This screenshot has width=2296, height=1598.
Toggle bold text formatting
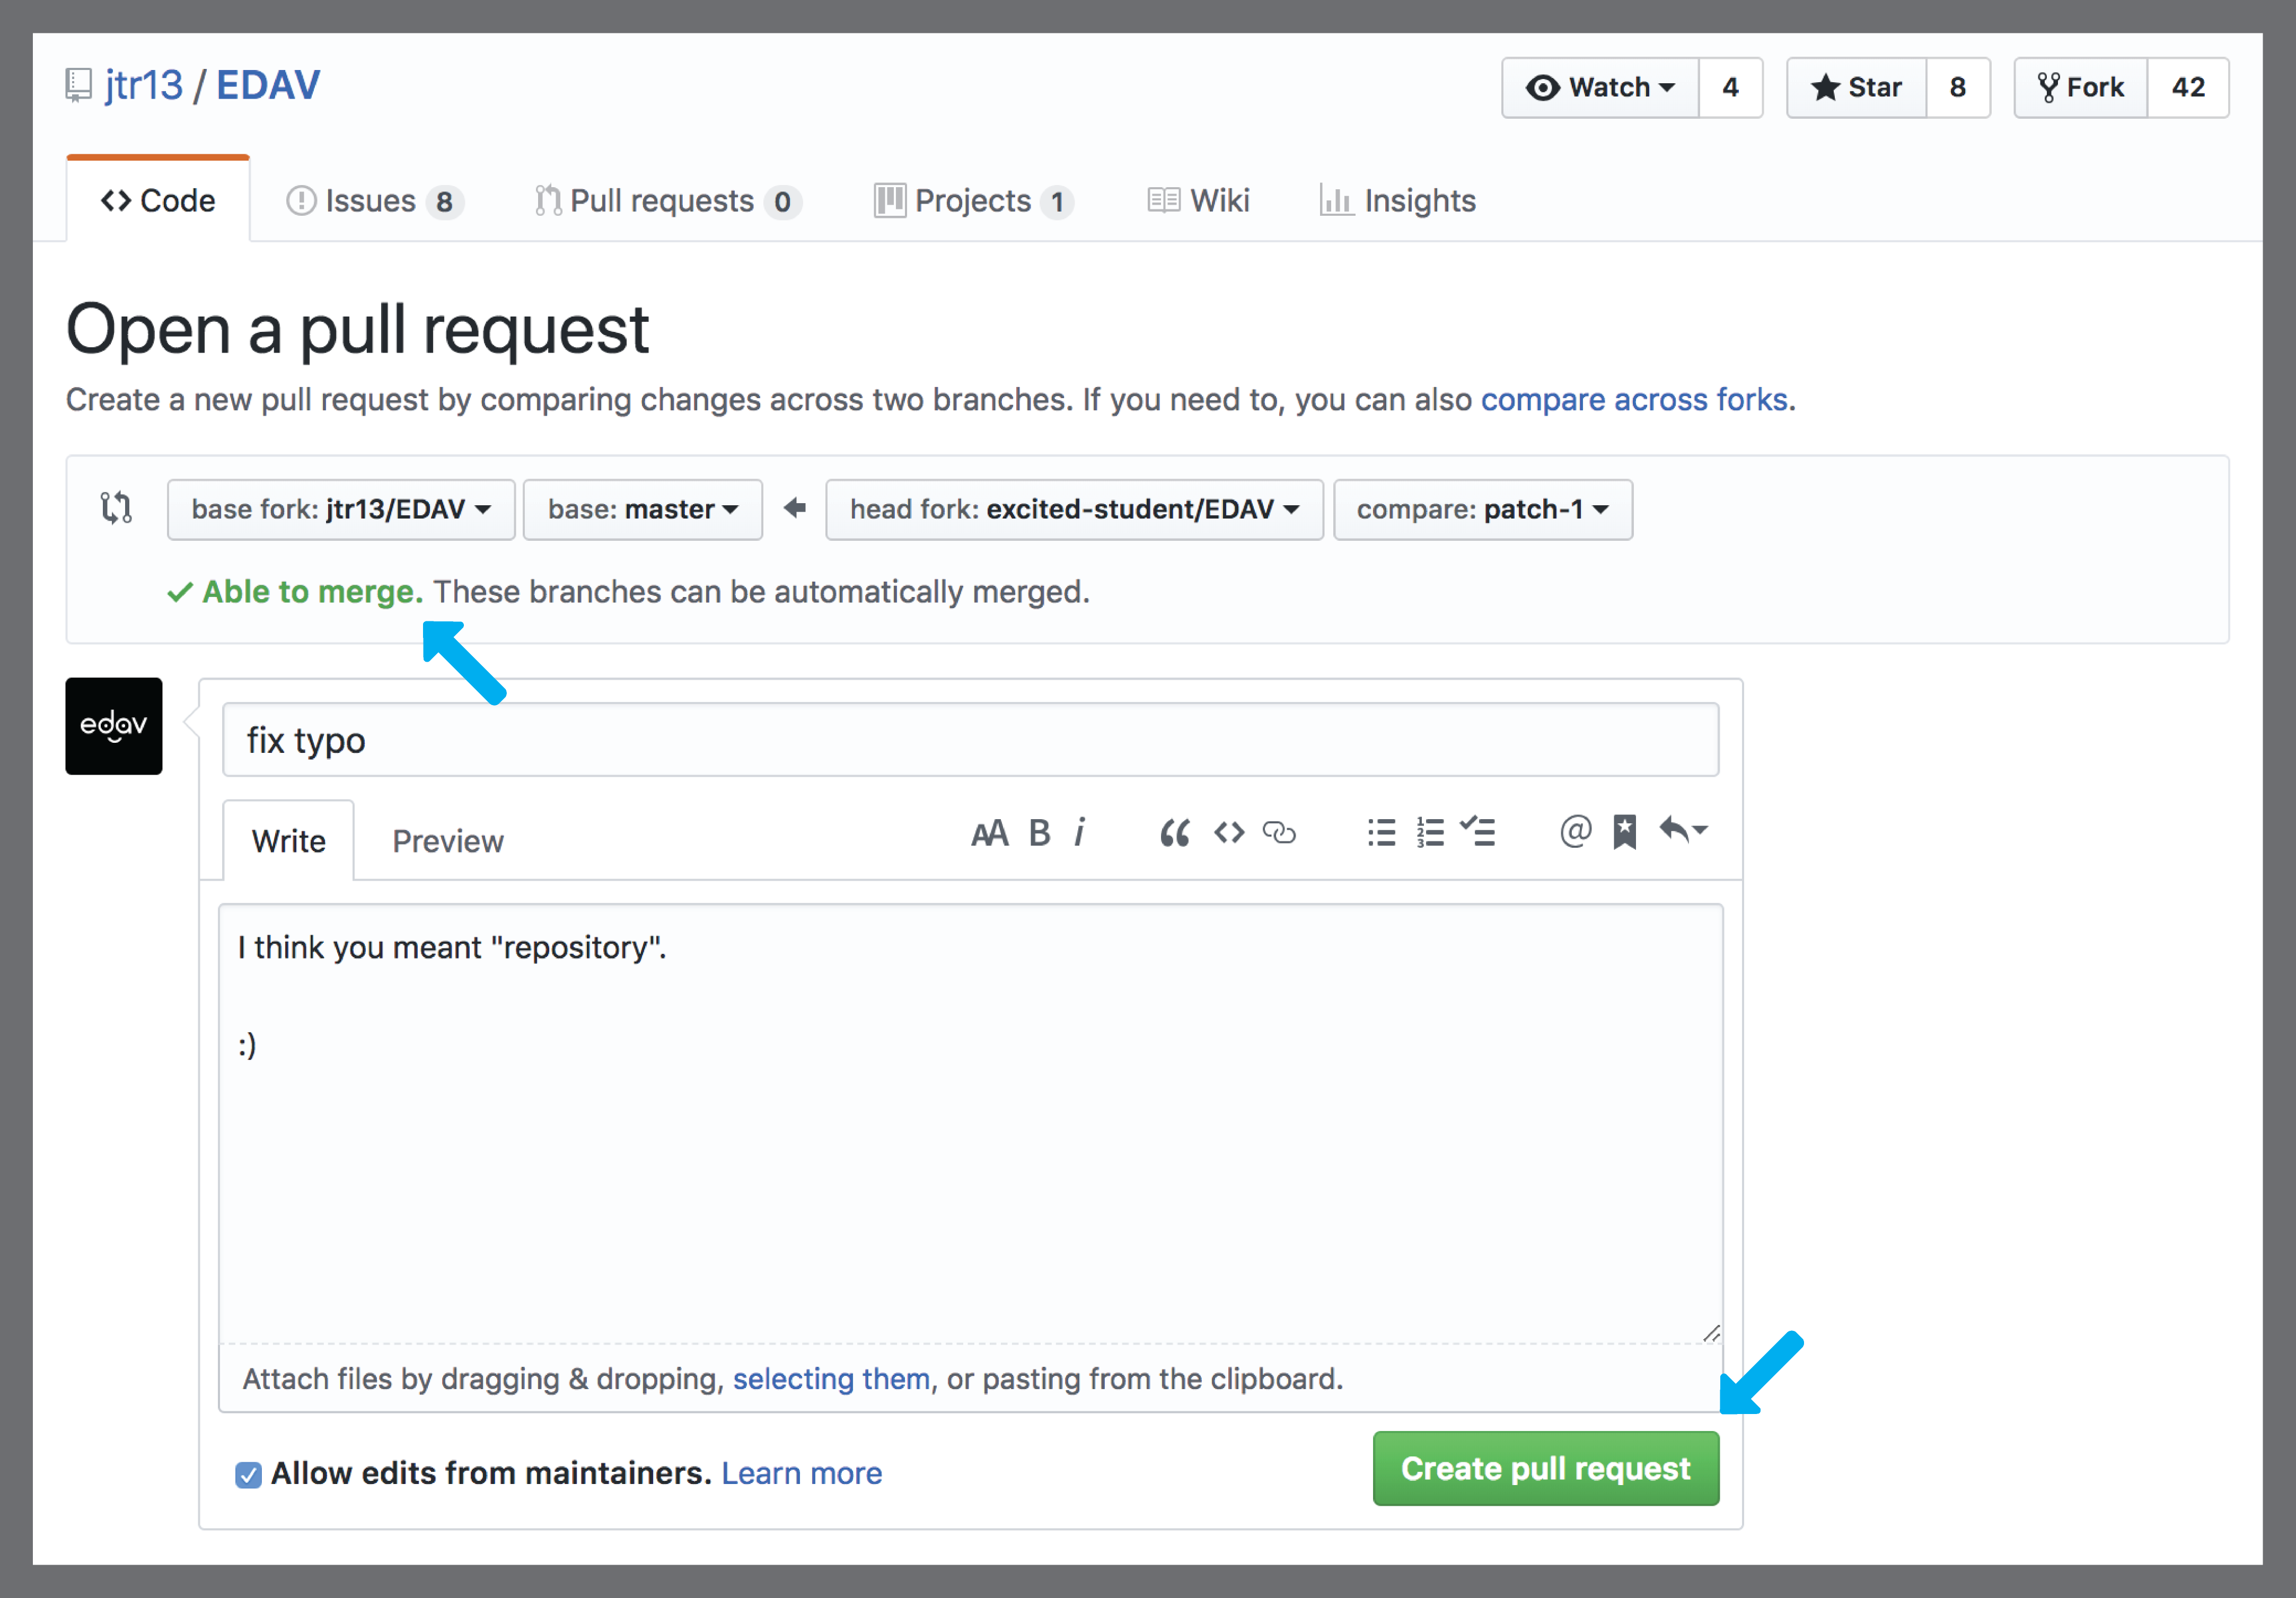click(x=1040, y=833)
